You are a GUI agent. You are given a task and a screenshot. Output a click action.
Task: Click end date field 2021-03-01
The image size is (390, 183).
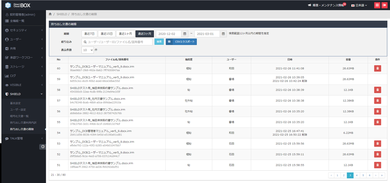point(207,34)
